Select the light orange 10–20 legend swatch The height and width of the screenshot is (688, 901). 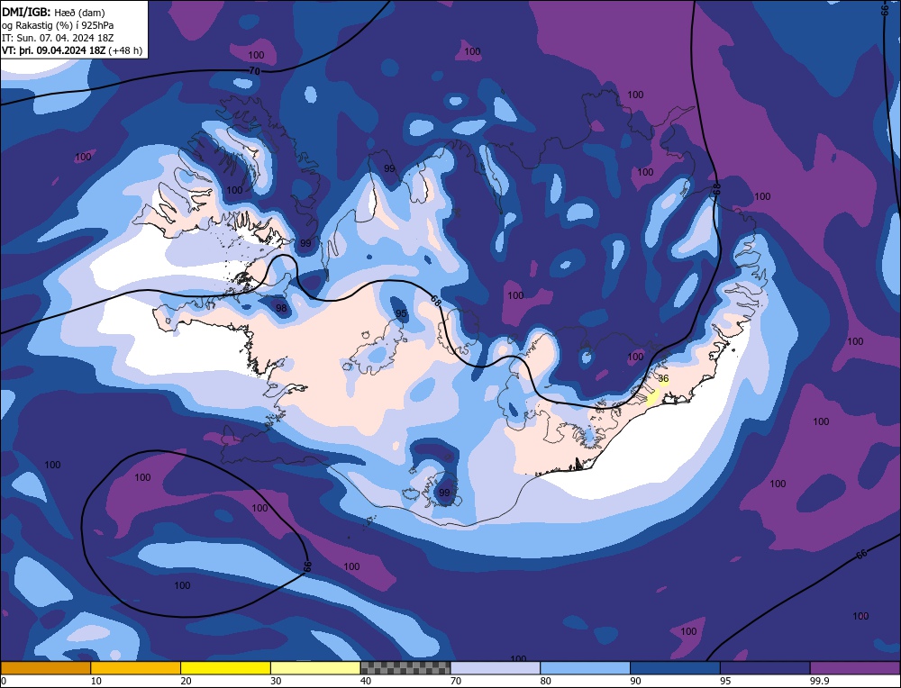[x=136, y=668]
